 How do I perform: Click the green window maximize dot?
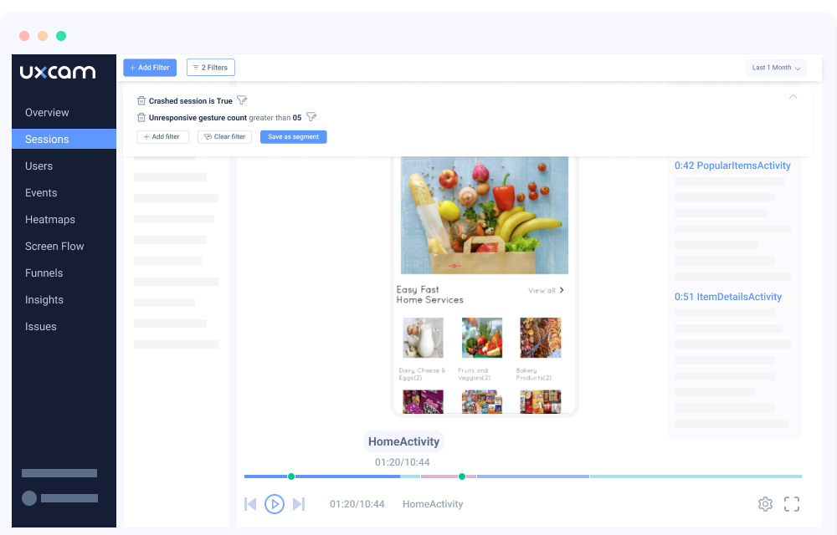(x=61, y=36)
